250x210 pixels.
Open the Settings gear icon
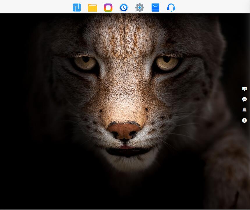(139, 8)
